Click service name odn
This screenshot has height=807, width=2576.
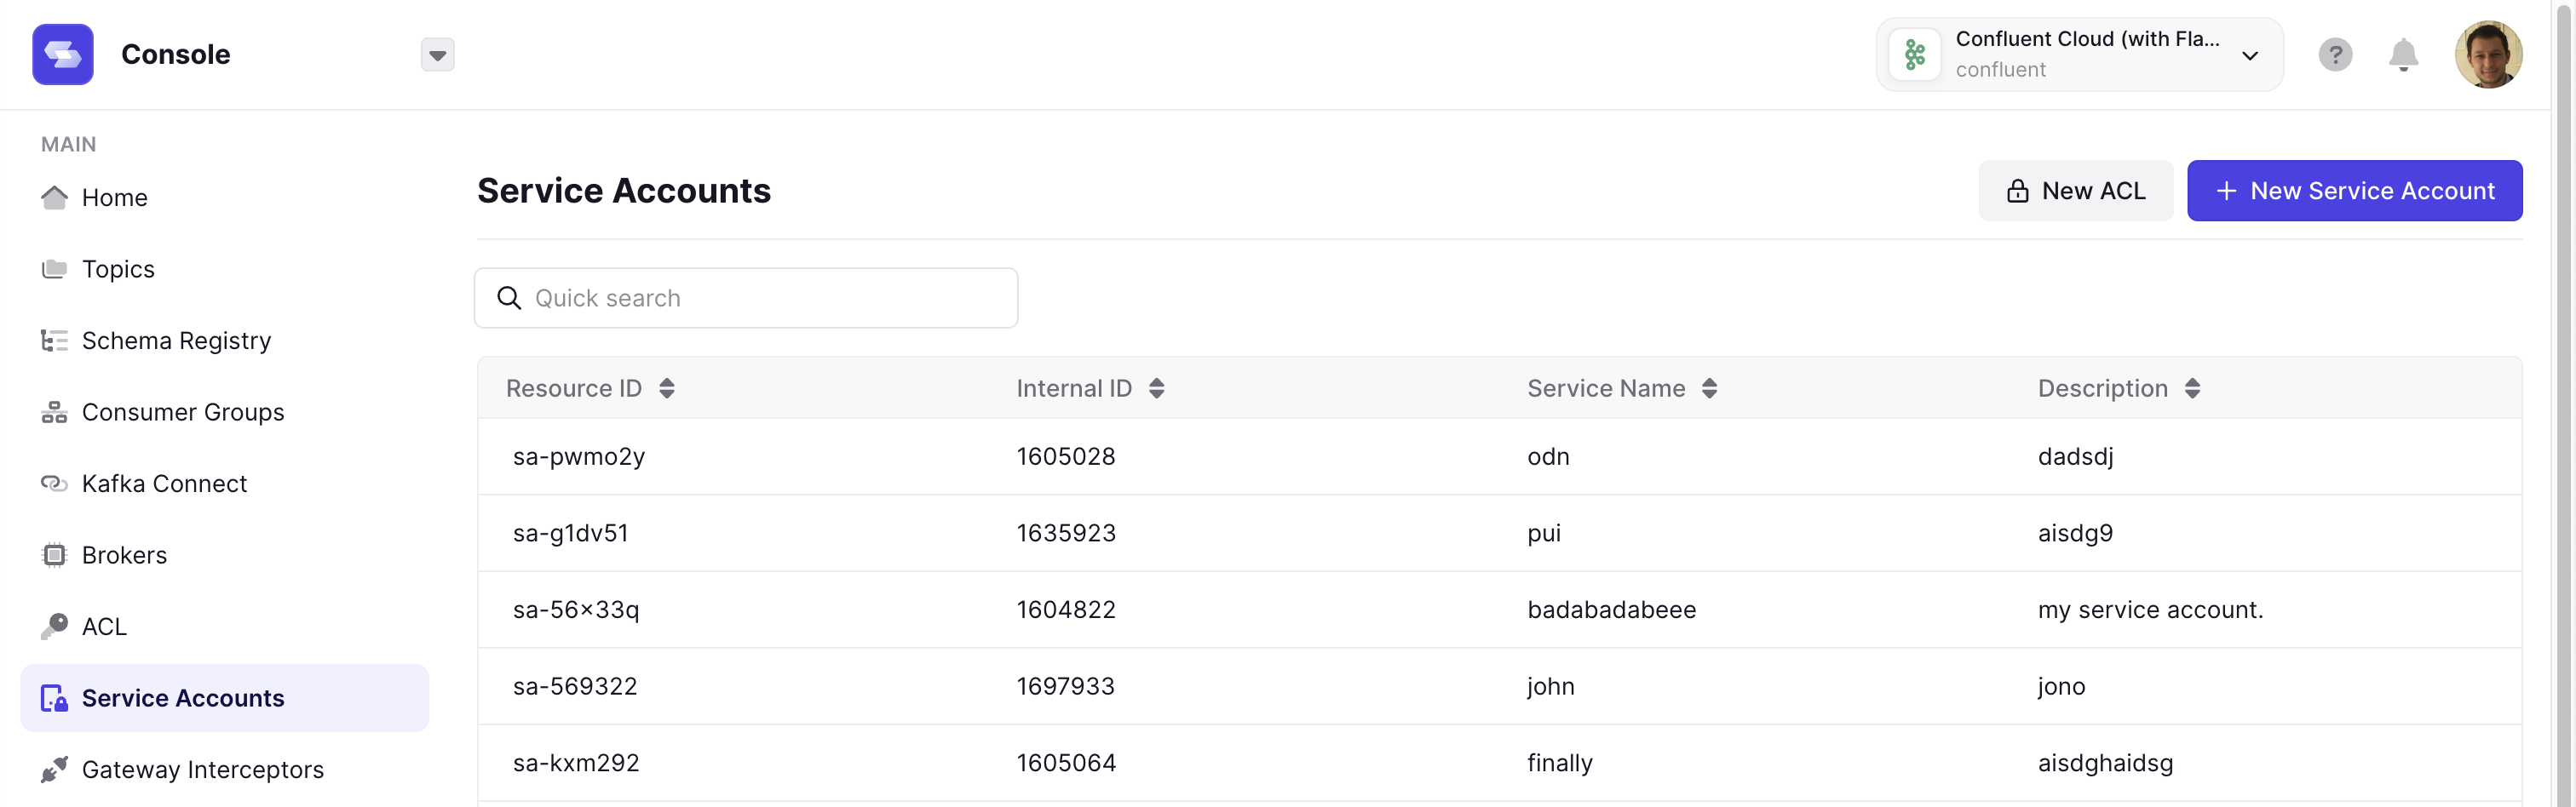1548,456
